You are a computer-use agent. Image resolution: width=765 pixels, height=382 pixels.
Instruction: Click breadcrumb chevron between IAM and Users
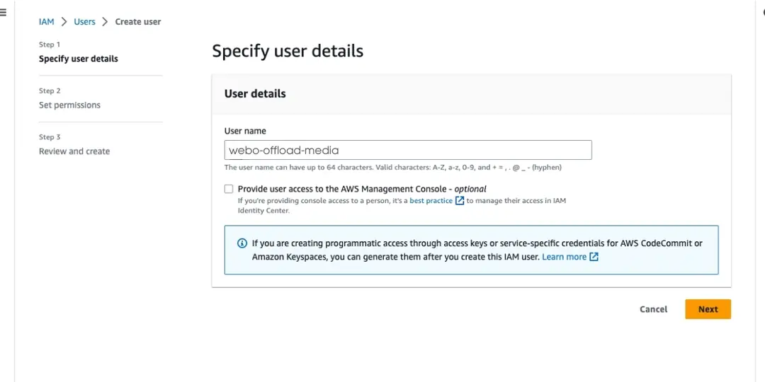coord(64,22)
